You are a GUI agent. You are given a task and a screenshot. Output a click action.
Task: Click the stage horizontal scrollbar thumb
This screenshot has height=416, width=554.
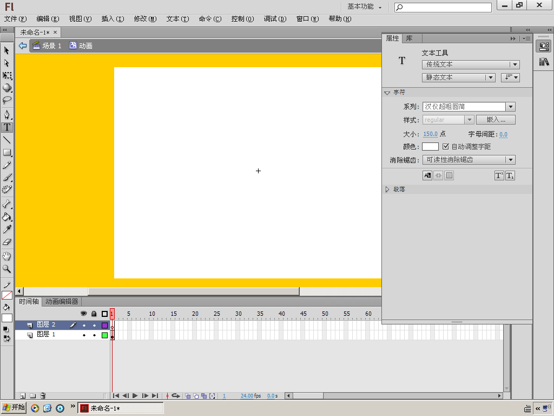coord(194,291)
